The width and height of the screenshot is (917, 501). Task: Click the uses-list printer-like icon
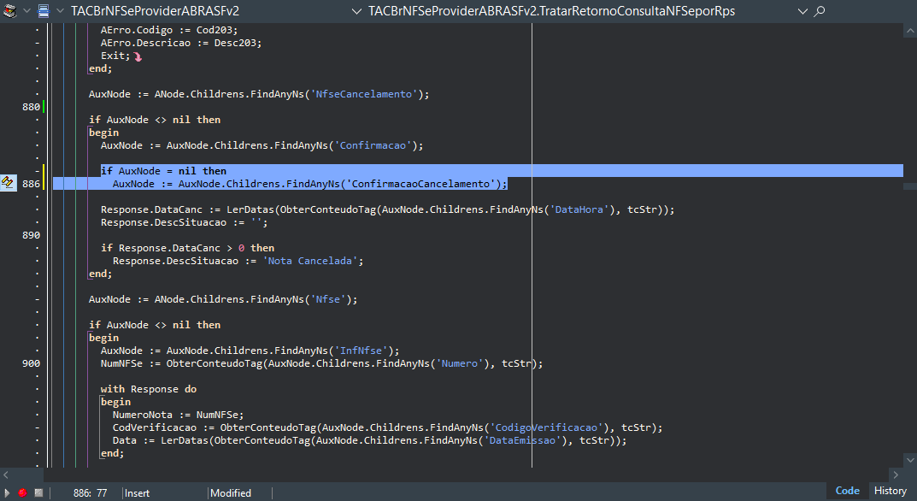44,10
